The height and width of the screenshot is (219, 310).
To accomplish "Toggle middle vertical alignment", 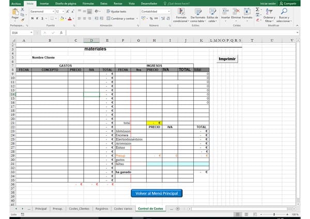I will pos(84,11).
